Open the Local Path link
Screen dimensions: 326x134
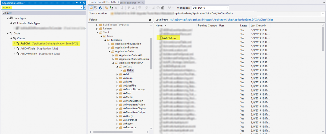[221, 20]
